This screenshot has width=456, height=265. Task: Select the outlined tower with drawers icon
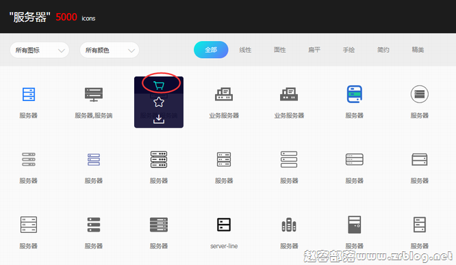(x=420, y=225)
